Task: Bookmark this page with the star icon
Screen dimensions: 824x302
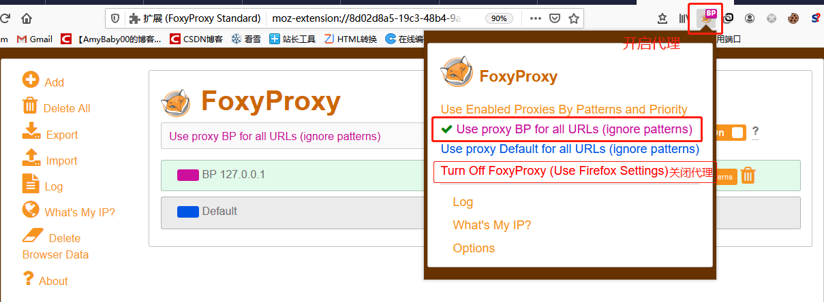Action: tap(574, 18)
